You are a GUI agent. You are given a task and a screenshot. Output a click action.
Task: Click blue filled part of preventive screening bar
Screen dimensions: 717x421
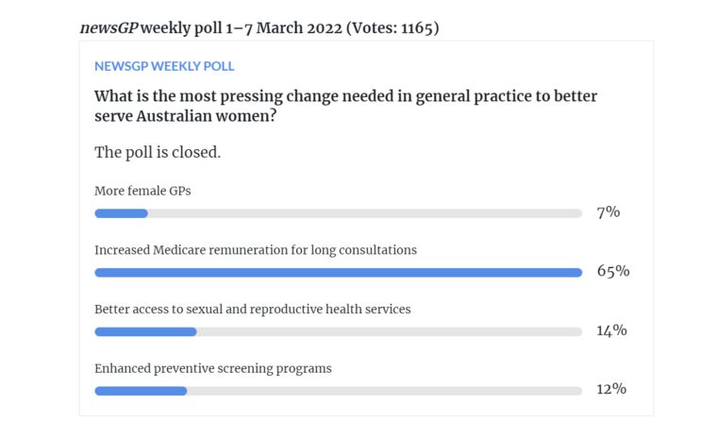tap(141, 390)
